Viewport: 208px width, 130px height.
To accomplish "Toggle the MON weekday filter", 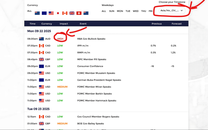I will 120,11.
